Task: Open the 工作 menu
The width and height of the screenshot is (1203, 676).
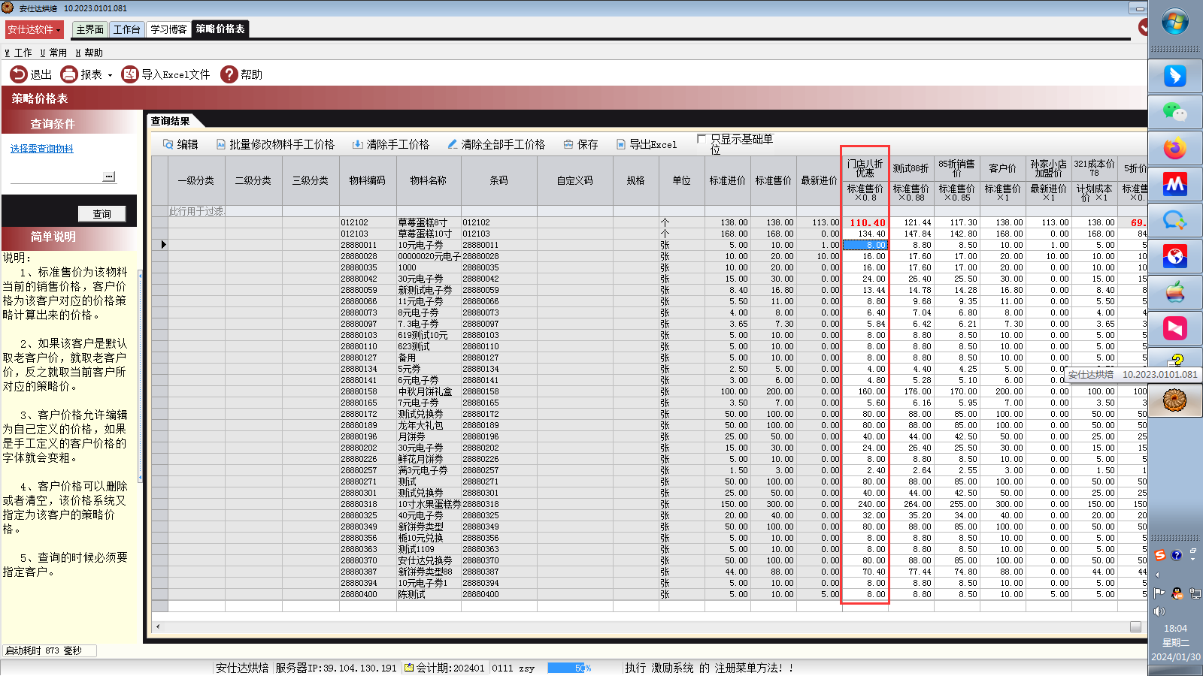Action: [19, 53]
